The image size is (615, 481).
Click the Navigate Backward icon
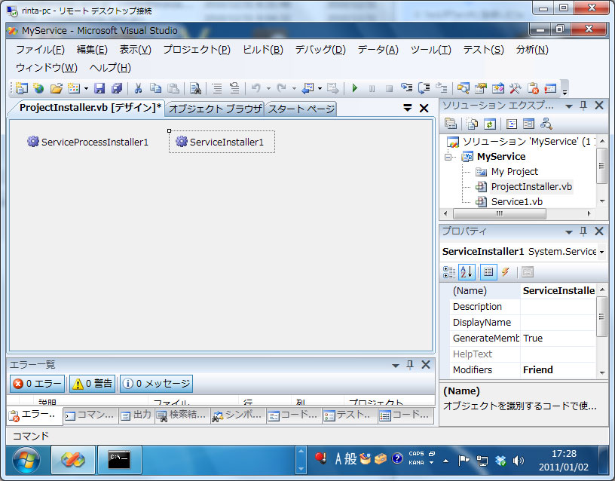[308, 88]
